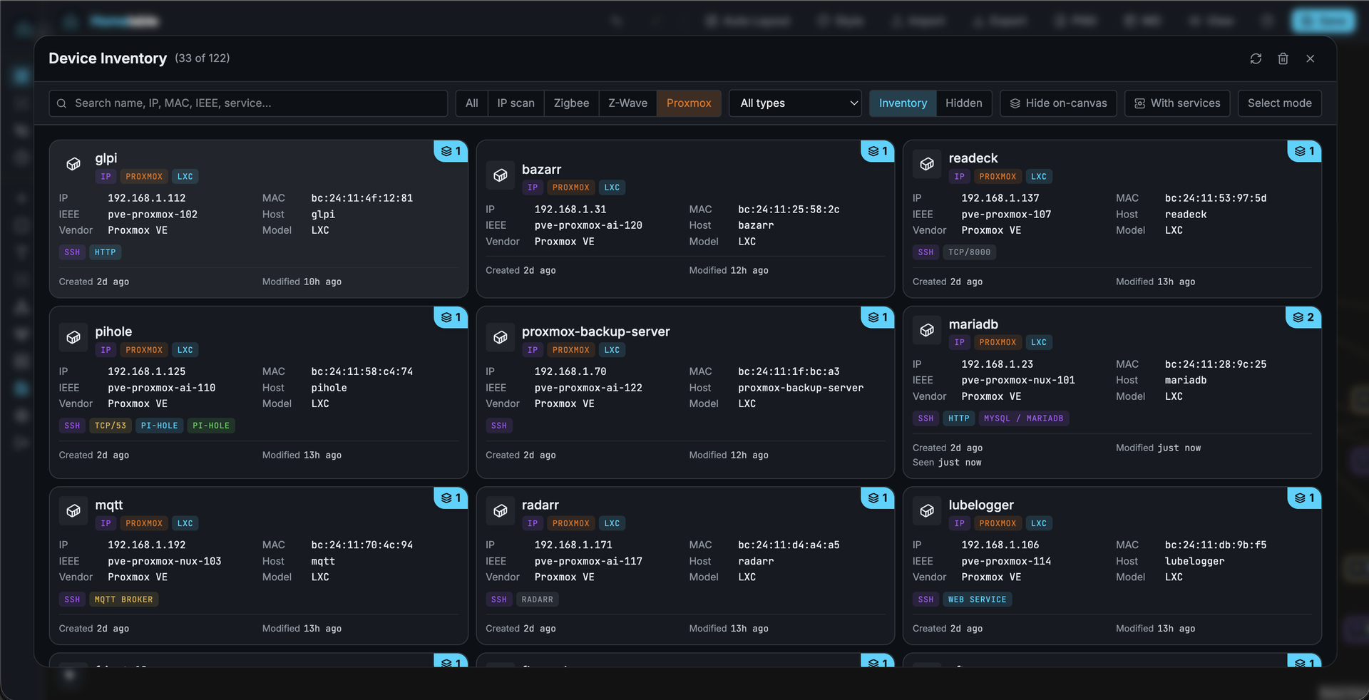Click the HTTP service tag on mariadb

click(x=959, y=418)
